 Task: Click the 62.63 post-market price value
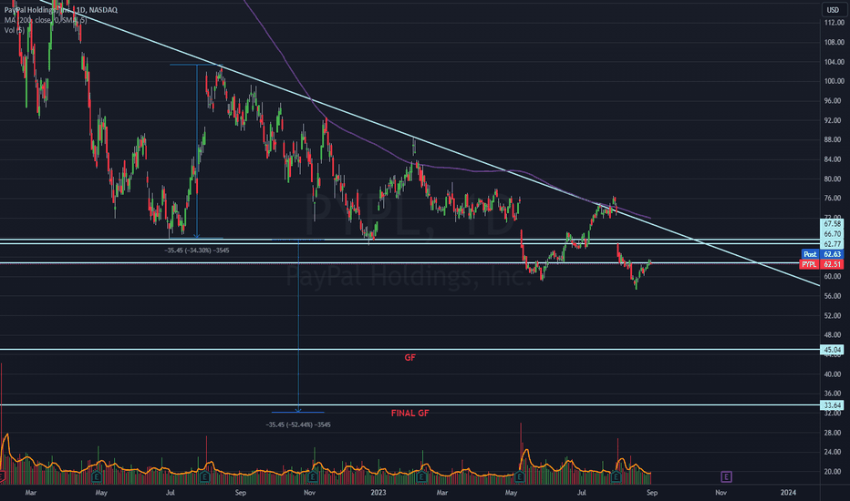click(x=832, y=254)
